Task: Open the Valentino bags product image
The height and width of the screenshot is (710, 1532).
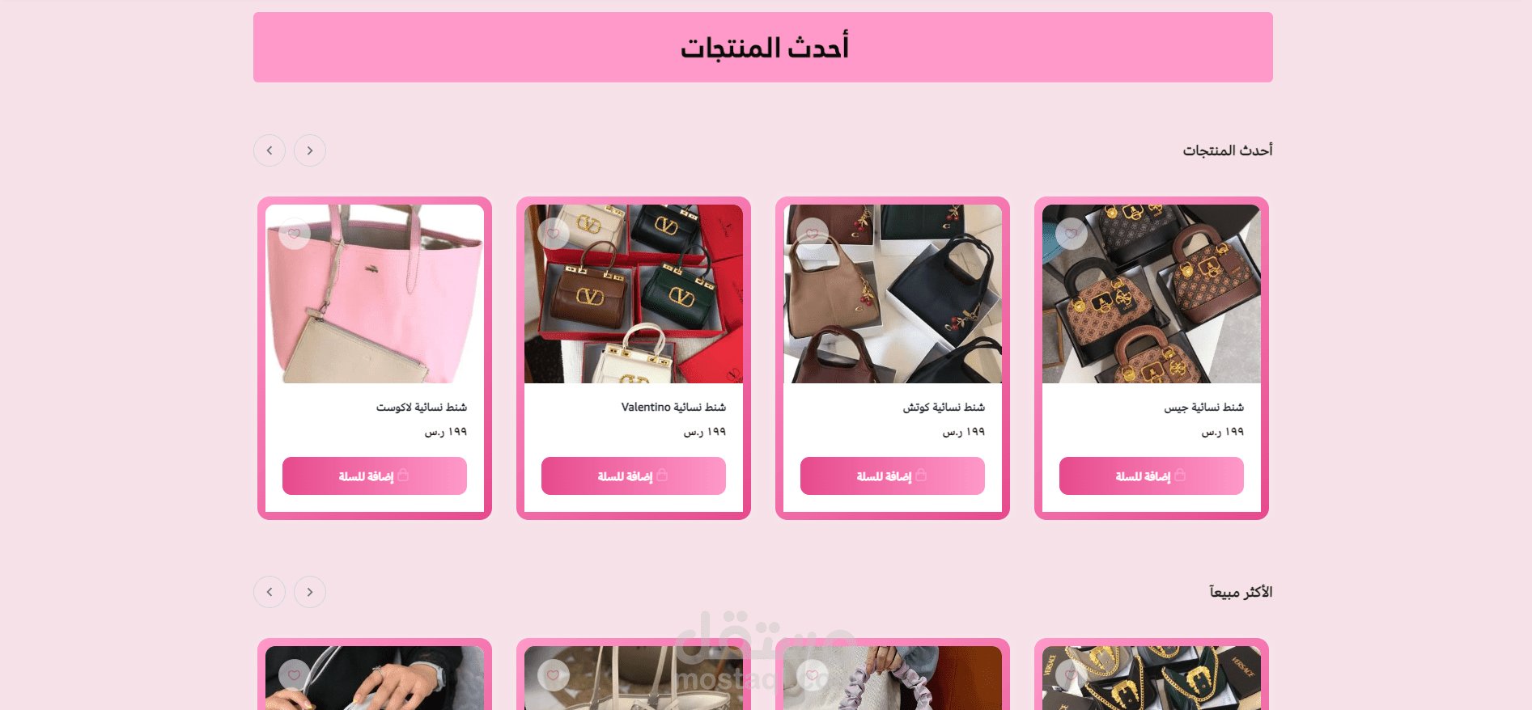Action: (634, 294)
